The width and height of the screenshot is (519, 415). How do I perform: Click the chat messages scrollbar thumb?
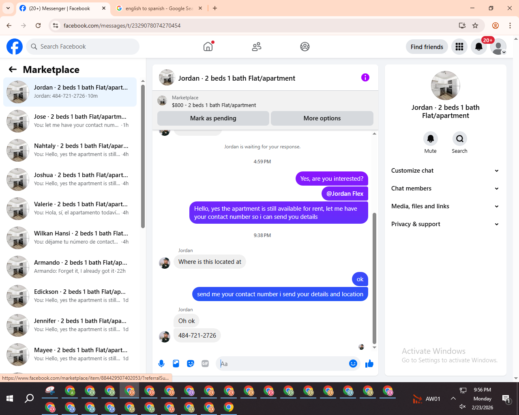(374, 278)
